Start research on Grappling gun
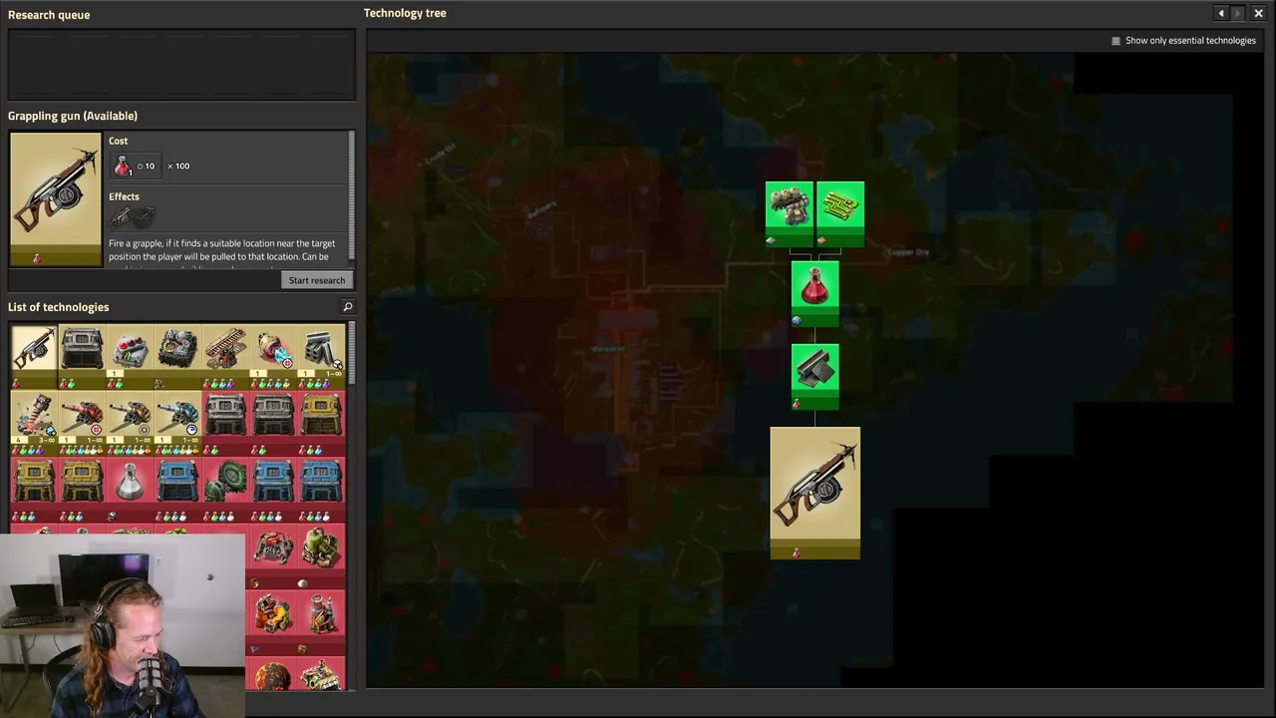The width and height of the screenshot is (1276, 718). pyautogui.click(x=317, y=280)
